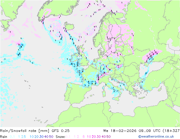
Task: Click the date "We 18-02-2026" text
Action: click(120, 131)
